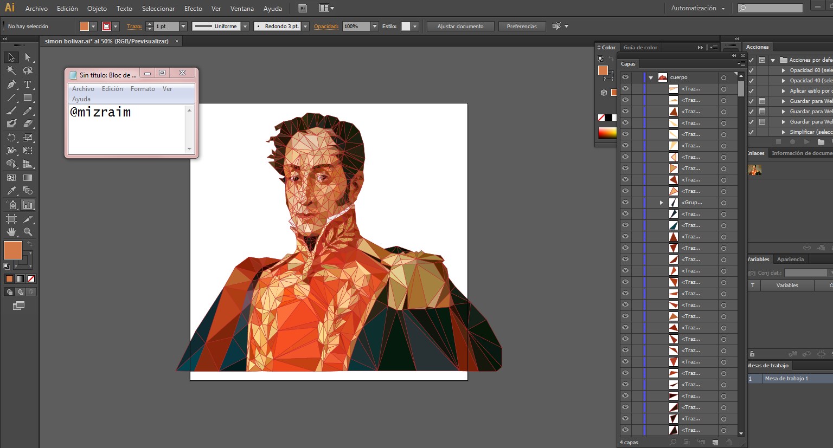Screen dimensions: 833x448
Task: Click the color spectrum bar in Color panel
Action: (607, 133)
